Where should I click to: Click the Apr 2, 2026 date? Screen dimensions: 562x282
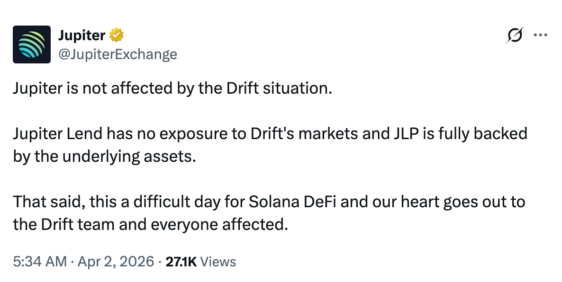(x=117, y=261)
